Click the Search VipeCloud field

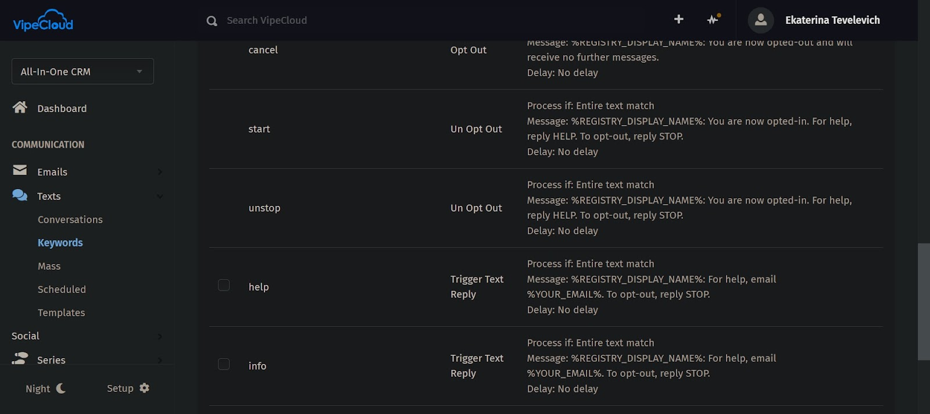pos(349,20)
